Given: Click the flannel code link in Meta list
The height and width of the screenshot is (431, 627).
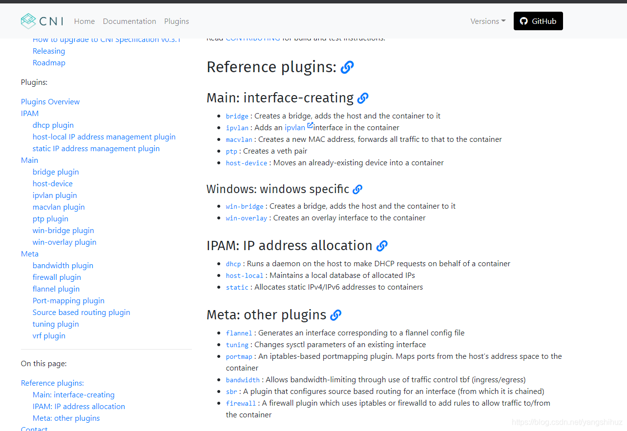Looking at the screenshot, I should 239,333.
